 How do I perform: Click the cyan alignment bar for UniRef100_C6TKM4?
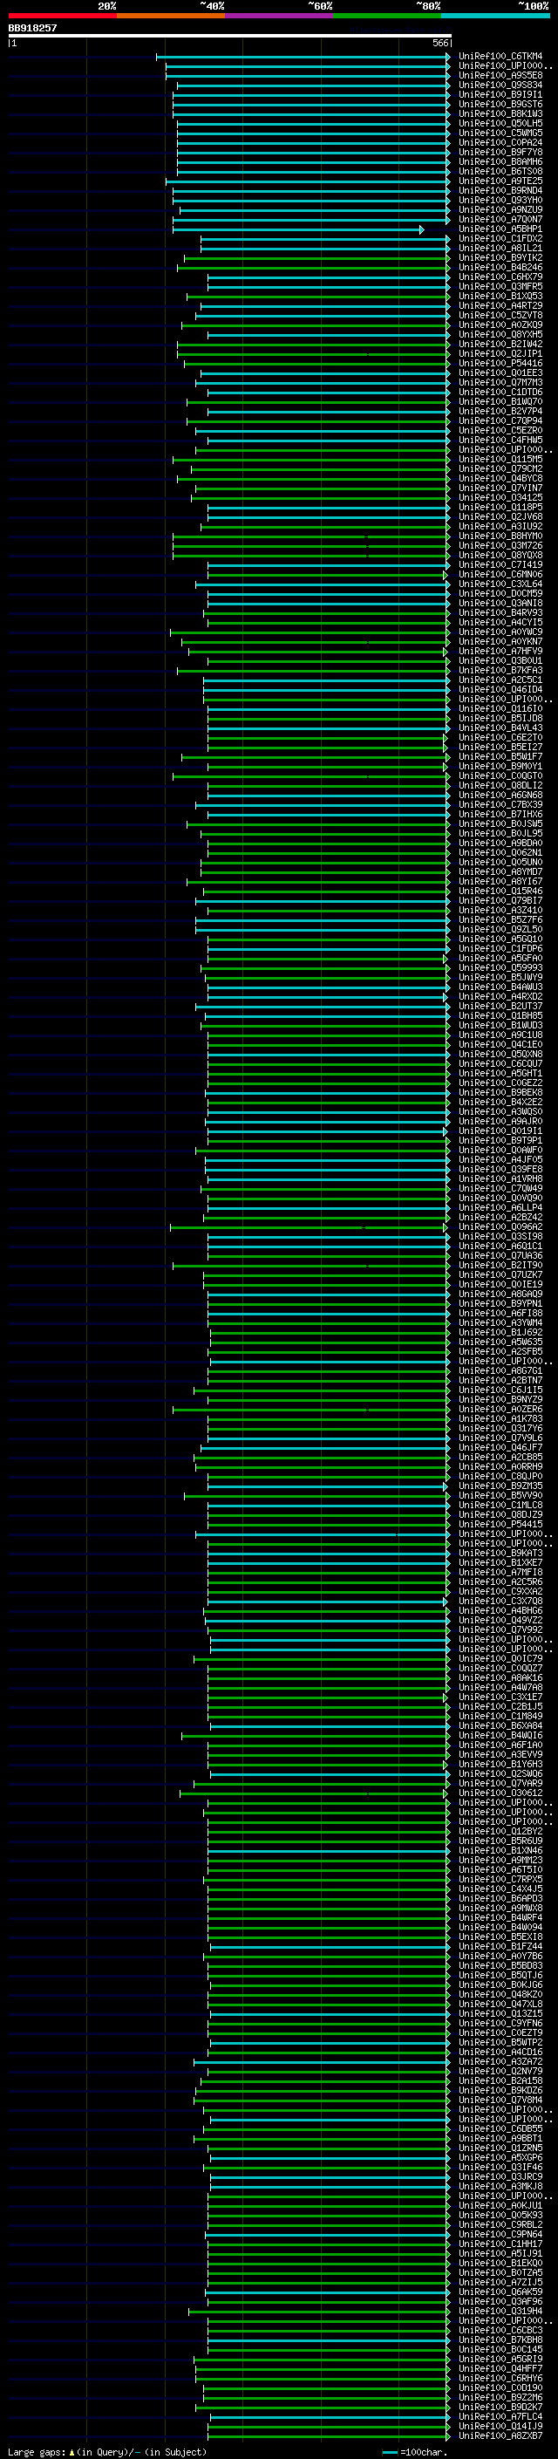(x=303, y=57)
